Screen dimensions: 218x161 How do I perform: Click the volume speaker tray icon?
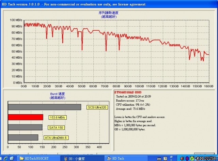(182, 159)
